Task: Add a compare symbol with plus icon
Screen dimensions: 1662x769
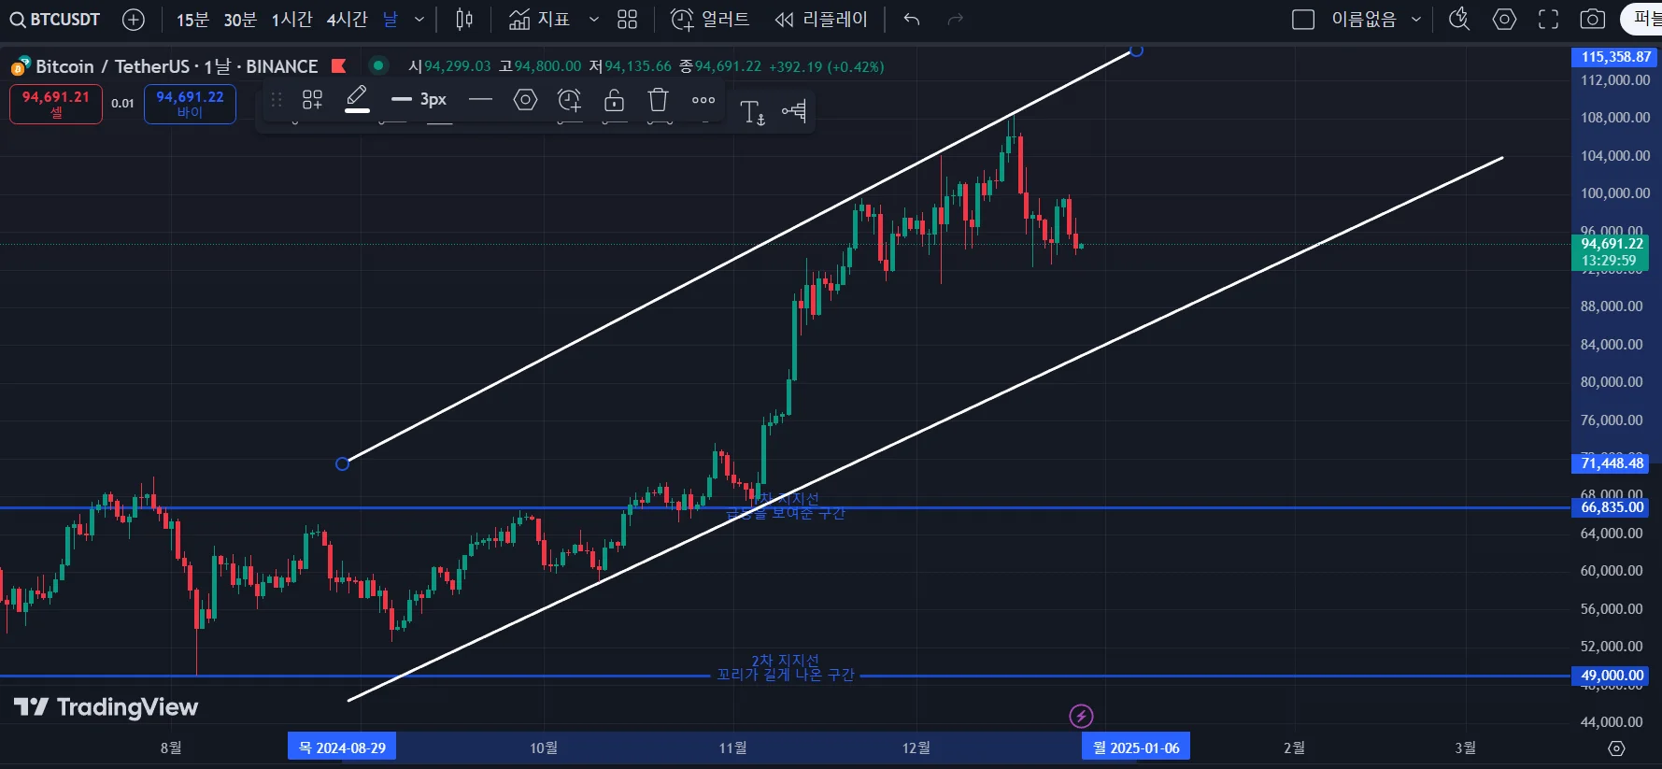Action: point(134,20)
